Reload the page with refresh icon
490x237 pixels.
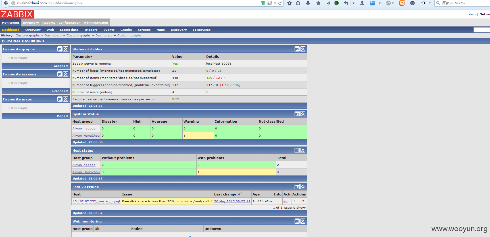click(x=280, y=3)
